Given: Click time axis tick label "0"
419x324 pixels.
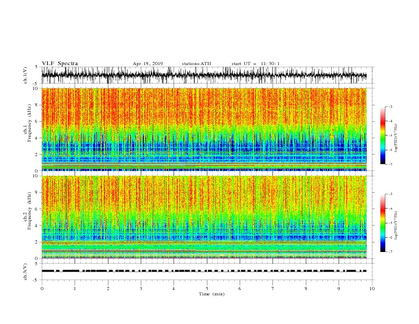Looking at the screenshot, I should 42,289.
